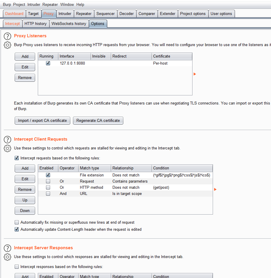This screenshot has width=271, height=278.
Task: Toggle automatically update Content-Length header option
Action: 17,230
